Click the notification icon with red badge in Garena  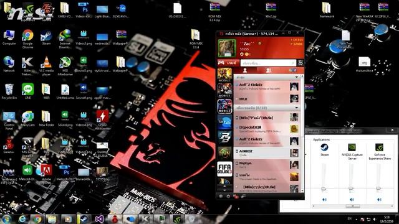point(236,196)
